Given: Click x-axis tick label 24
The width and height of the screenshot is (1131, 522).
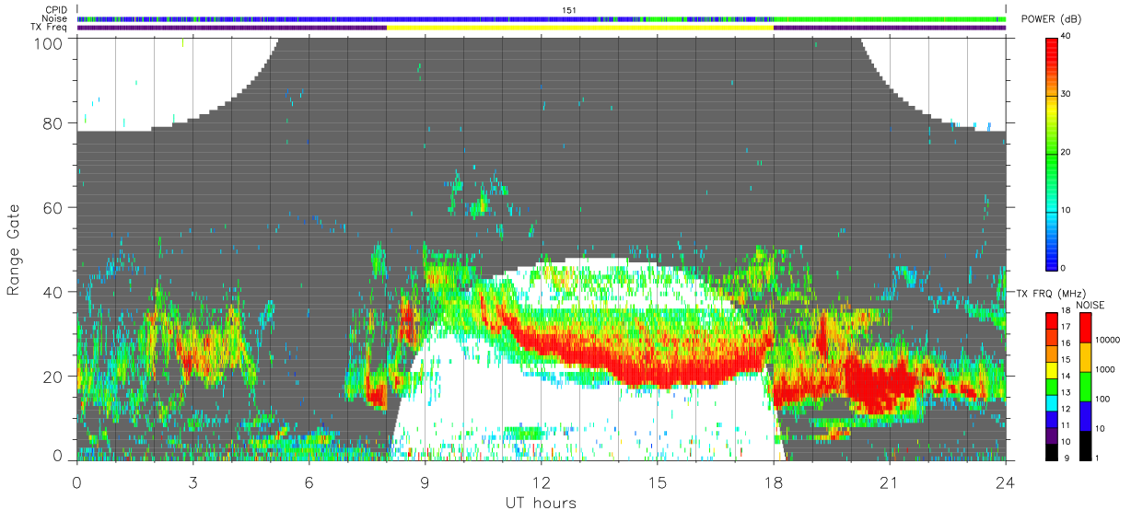Looking at the screenshot, I should tap(1006, 482).
